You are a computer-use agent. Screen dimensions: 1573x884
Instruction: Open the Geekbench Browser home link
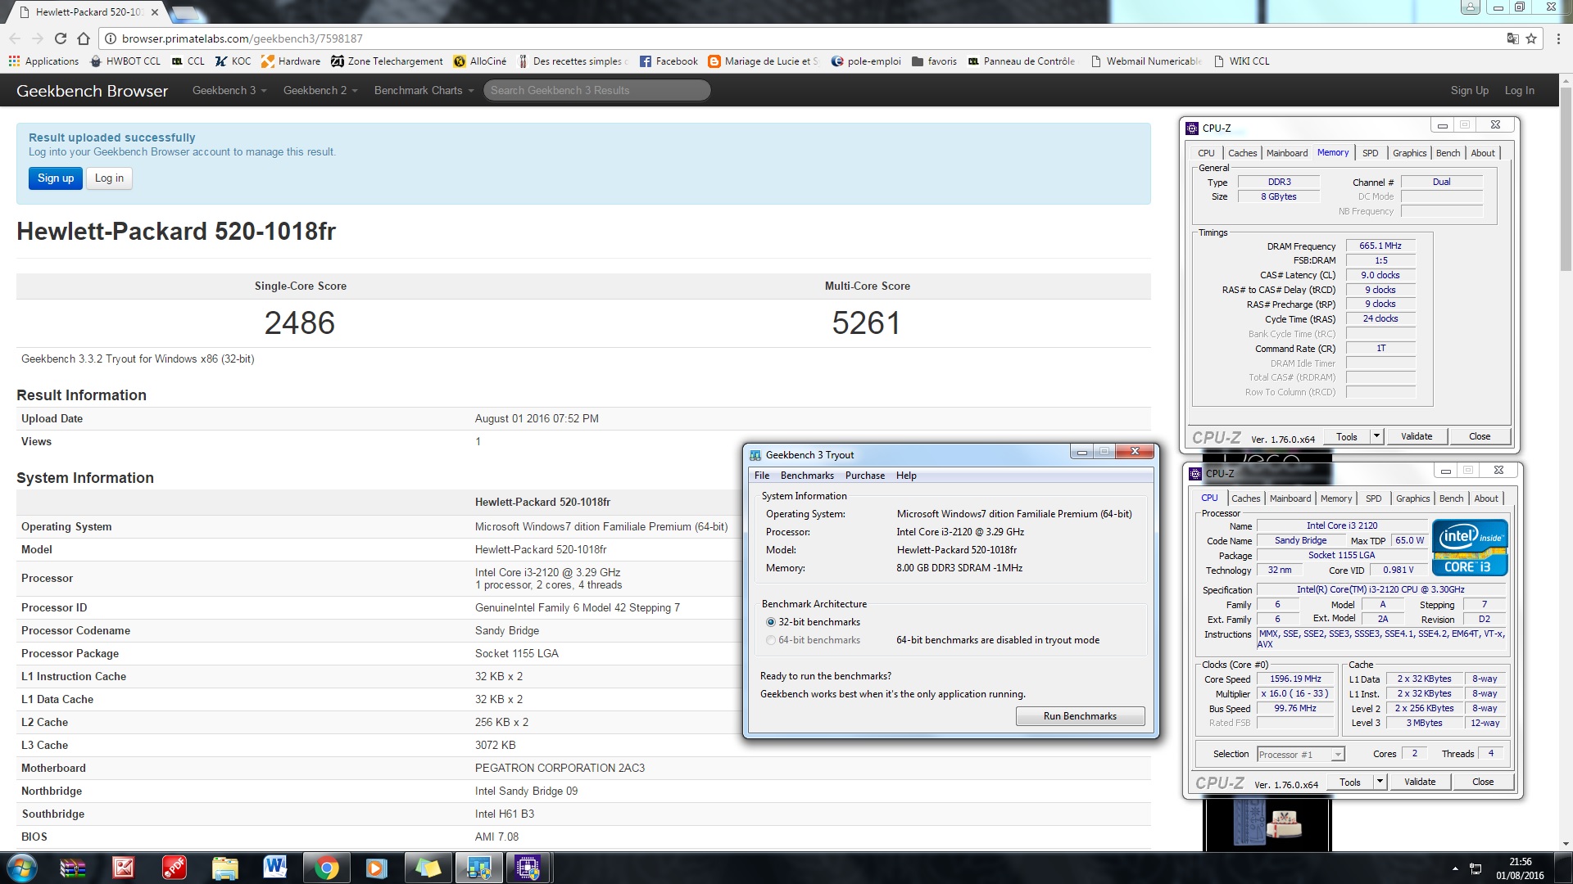coord(92,91)
